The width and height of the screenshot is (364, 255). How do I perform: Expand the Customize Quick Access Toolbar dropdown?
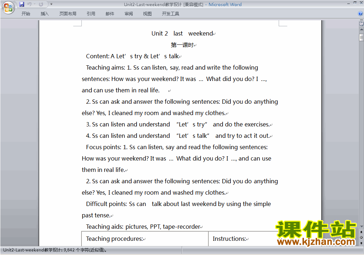pos(51,4)
